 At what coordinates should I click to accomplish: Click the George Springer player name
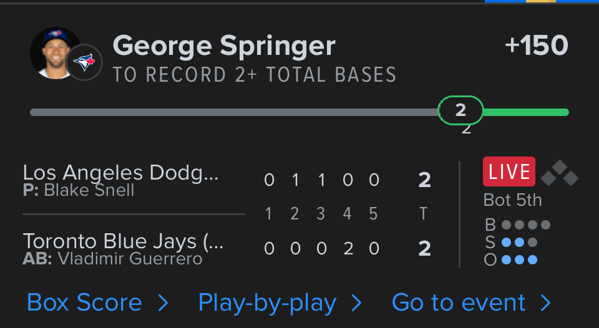point(224,46)
